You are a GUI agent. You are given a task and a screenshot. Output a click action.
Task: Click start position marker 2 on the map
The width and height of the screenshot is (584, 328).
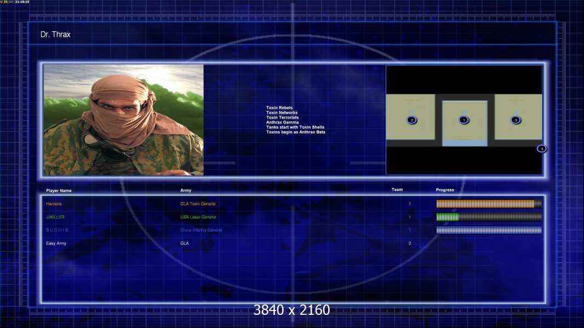pos(411,120)
